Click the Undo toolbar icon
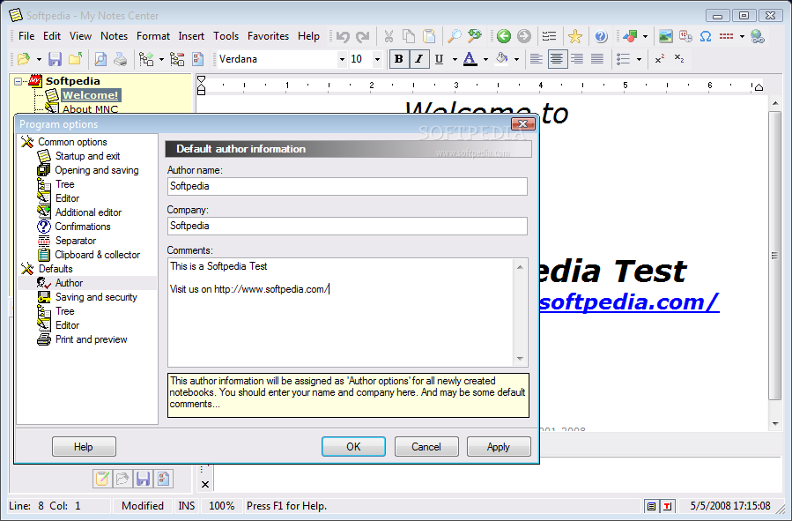 pos(343,36)
